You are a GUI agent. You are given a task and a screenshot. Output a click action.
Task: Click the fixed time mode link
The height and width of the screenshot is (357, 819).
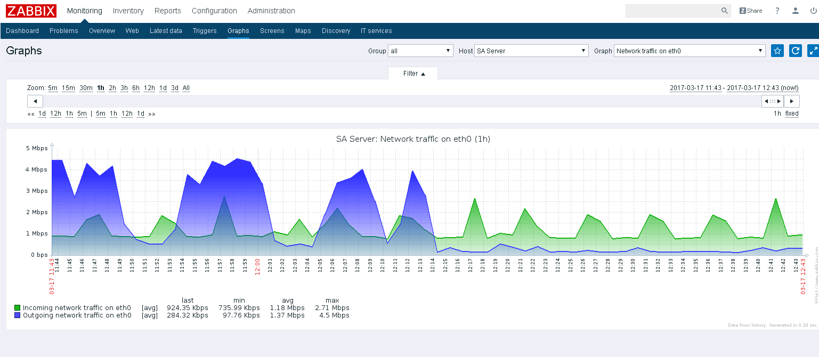[x=791, y=113]
